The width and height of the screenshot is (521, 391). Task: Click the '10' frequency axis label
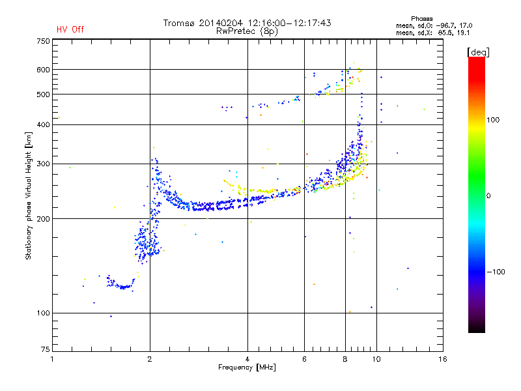376,359
